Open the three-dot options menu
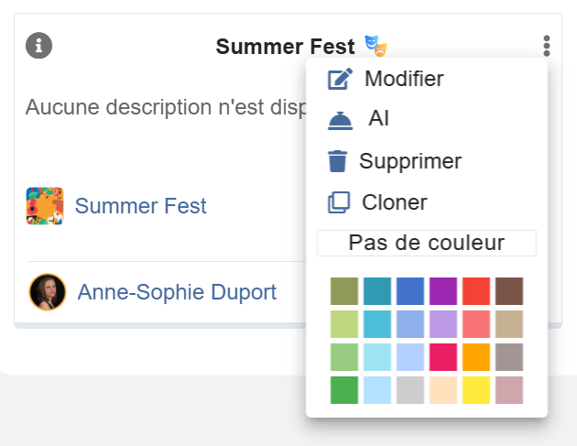The image size is (577, 446). tap(547, 46)
